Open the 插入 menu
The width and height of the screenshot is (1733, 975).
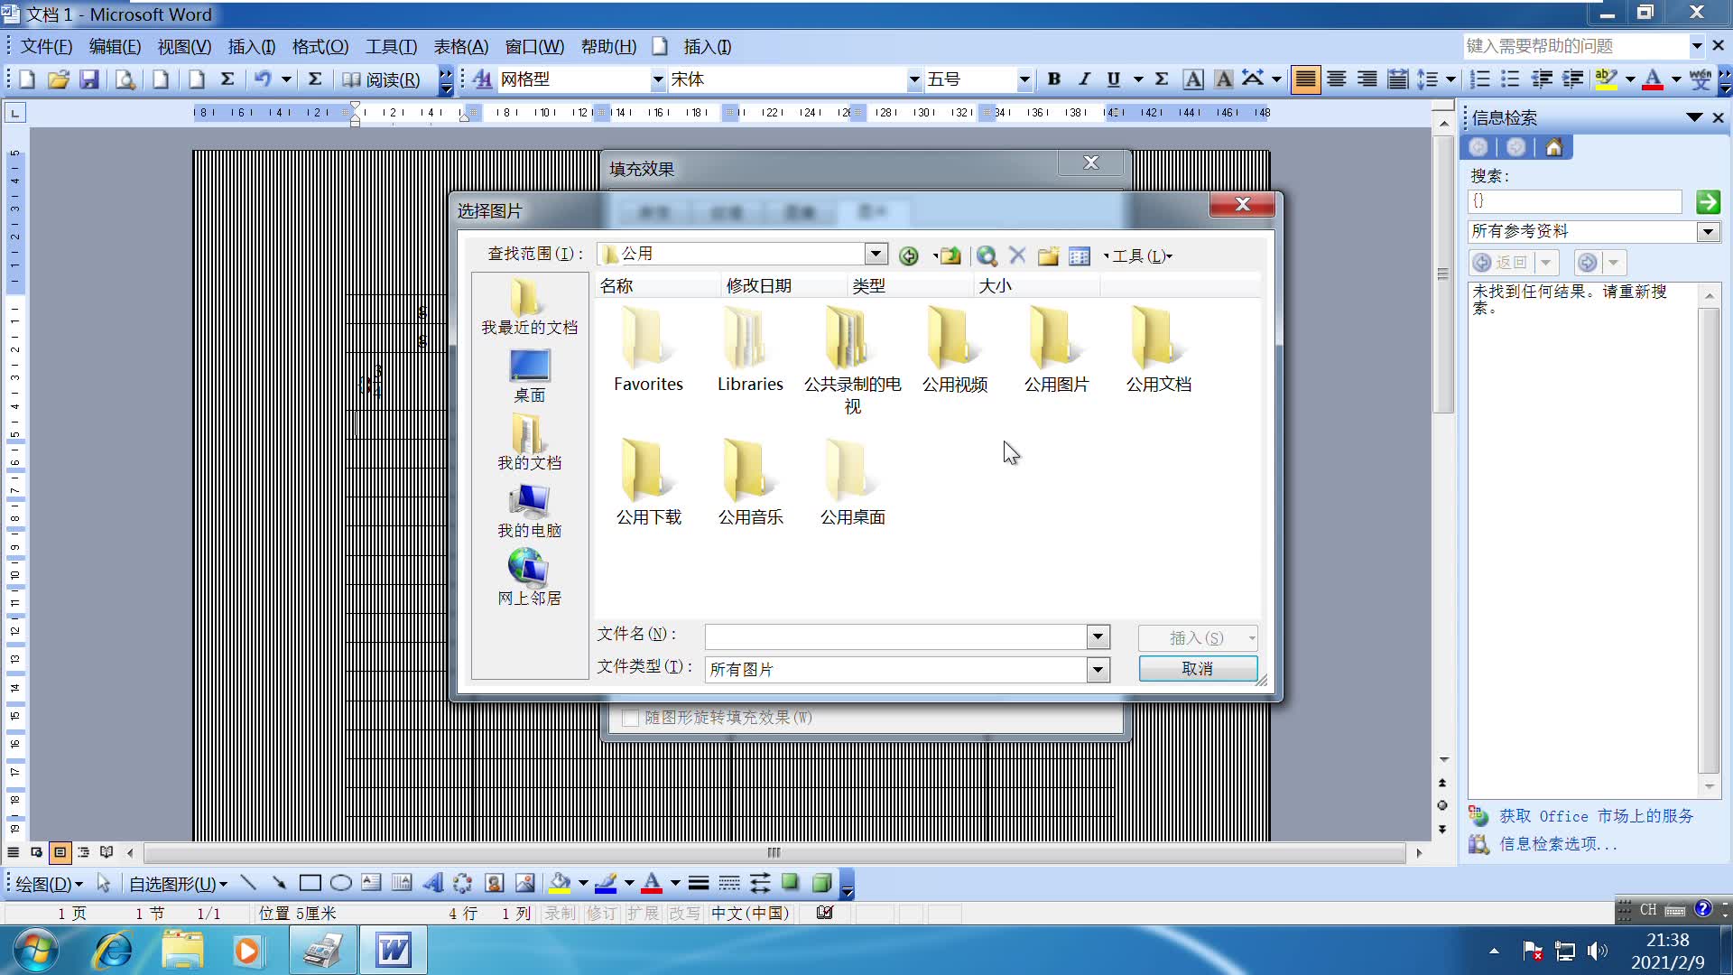[x=250, y=46]
